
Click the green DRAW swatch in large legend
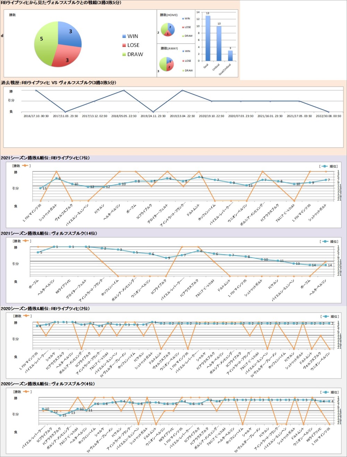124,55
